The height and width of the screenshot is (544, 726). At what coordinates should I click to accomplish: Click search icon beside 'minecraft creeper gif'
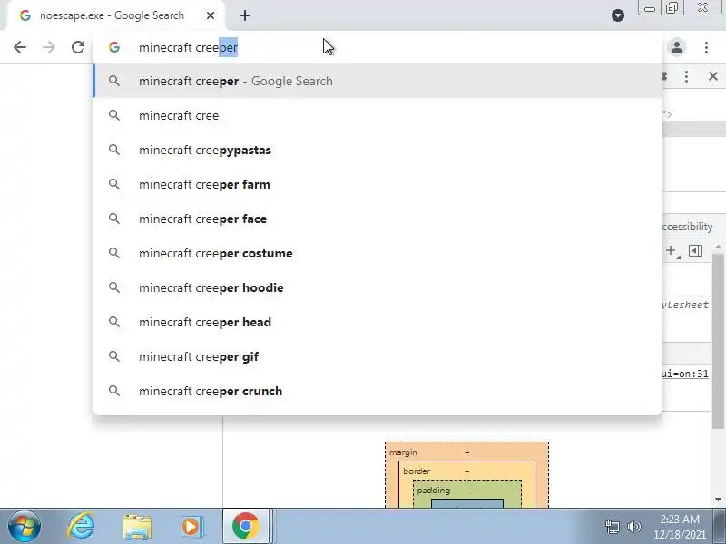tap(114, 356)
